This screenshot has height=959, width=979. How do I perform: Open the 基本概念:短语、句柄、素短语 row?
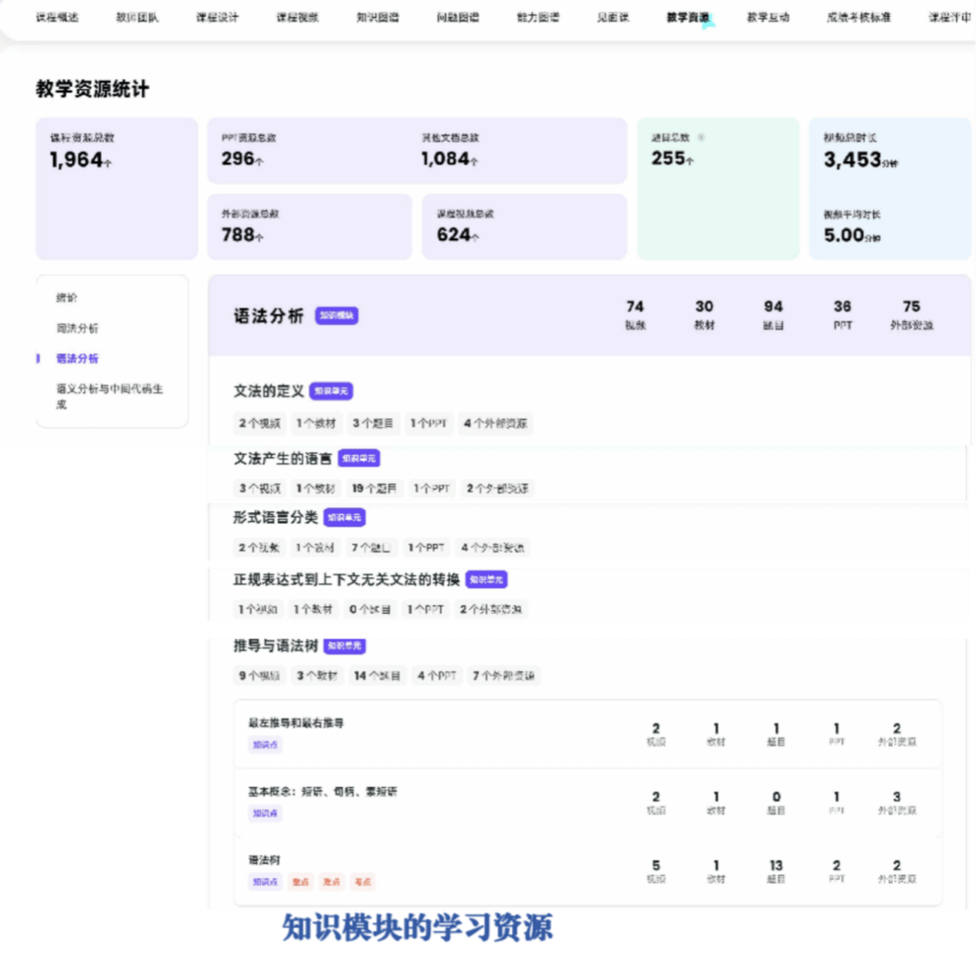point(322,792)
